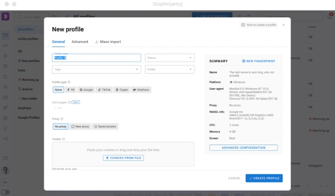Image resolution: width=335 pixels, height=196 pixels.
Task: Click the background search field beside the bell
Action: click(290, 17)
